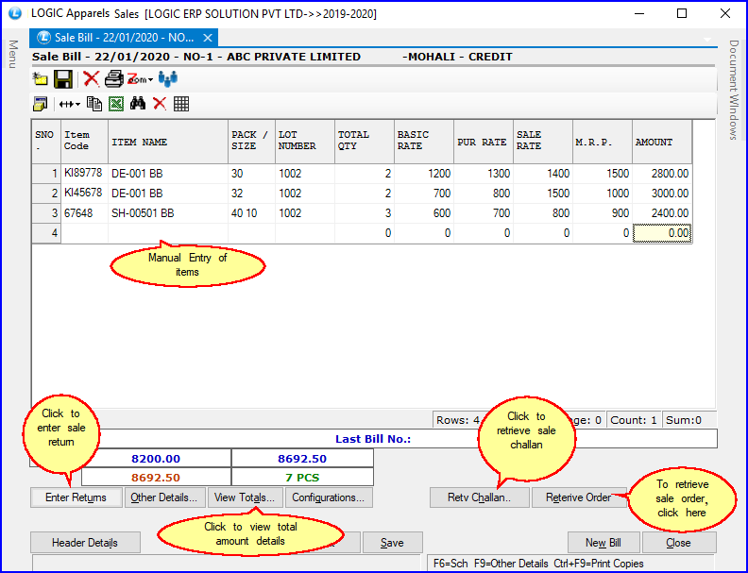748x573 pixels.
Task: Click the form window icon in the second toolbar row
Action: coord(40,104)
